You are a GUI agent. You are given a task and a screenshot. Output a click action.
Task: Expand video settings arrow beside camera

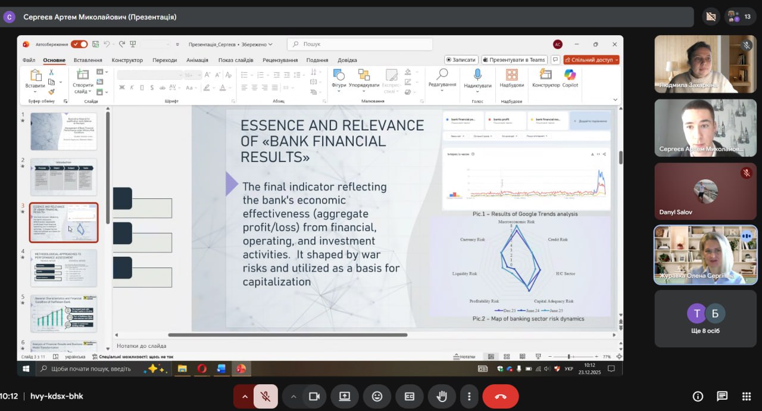[x=293, y=397]
